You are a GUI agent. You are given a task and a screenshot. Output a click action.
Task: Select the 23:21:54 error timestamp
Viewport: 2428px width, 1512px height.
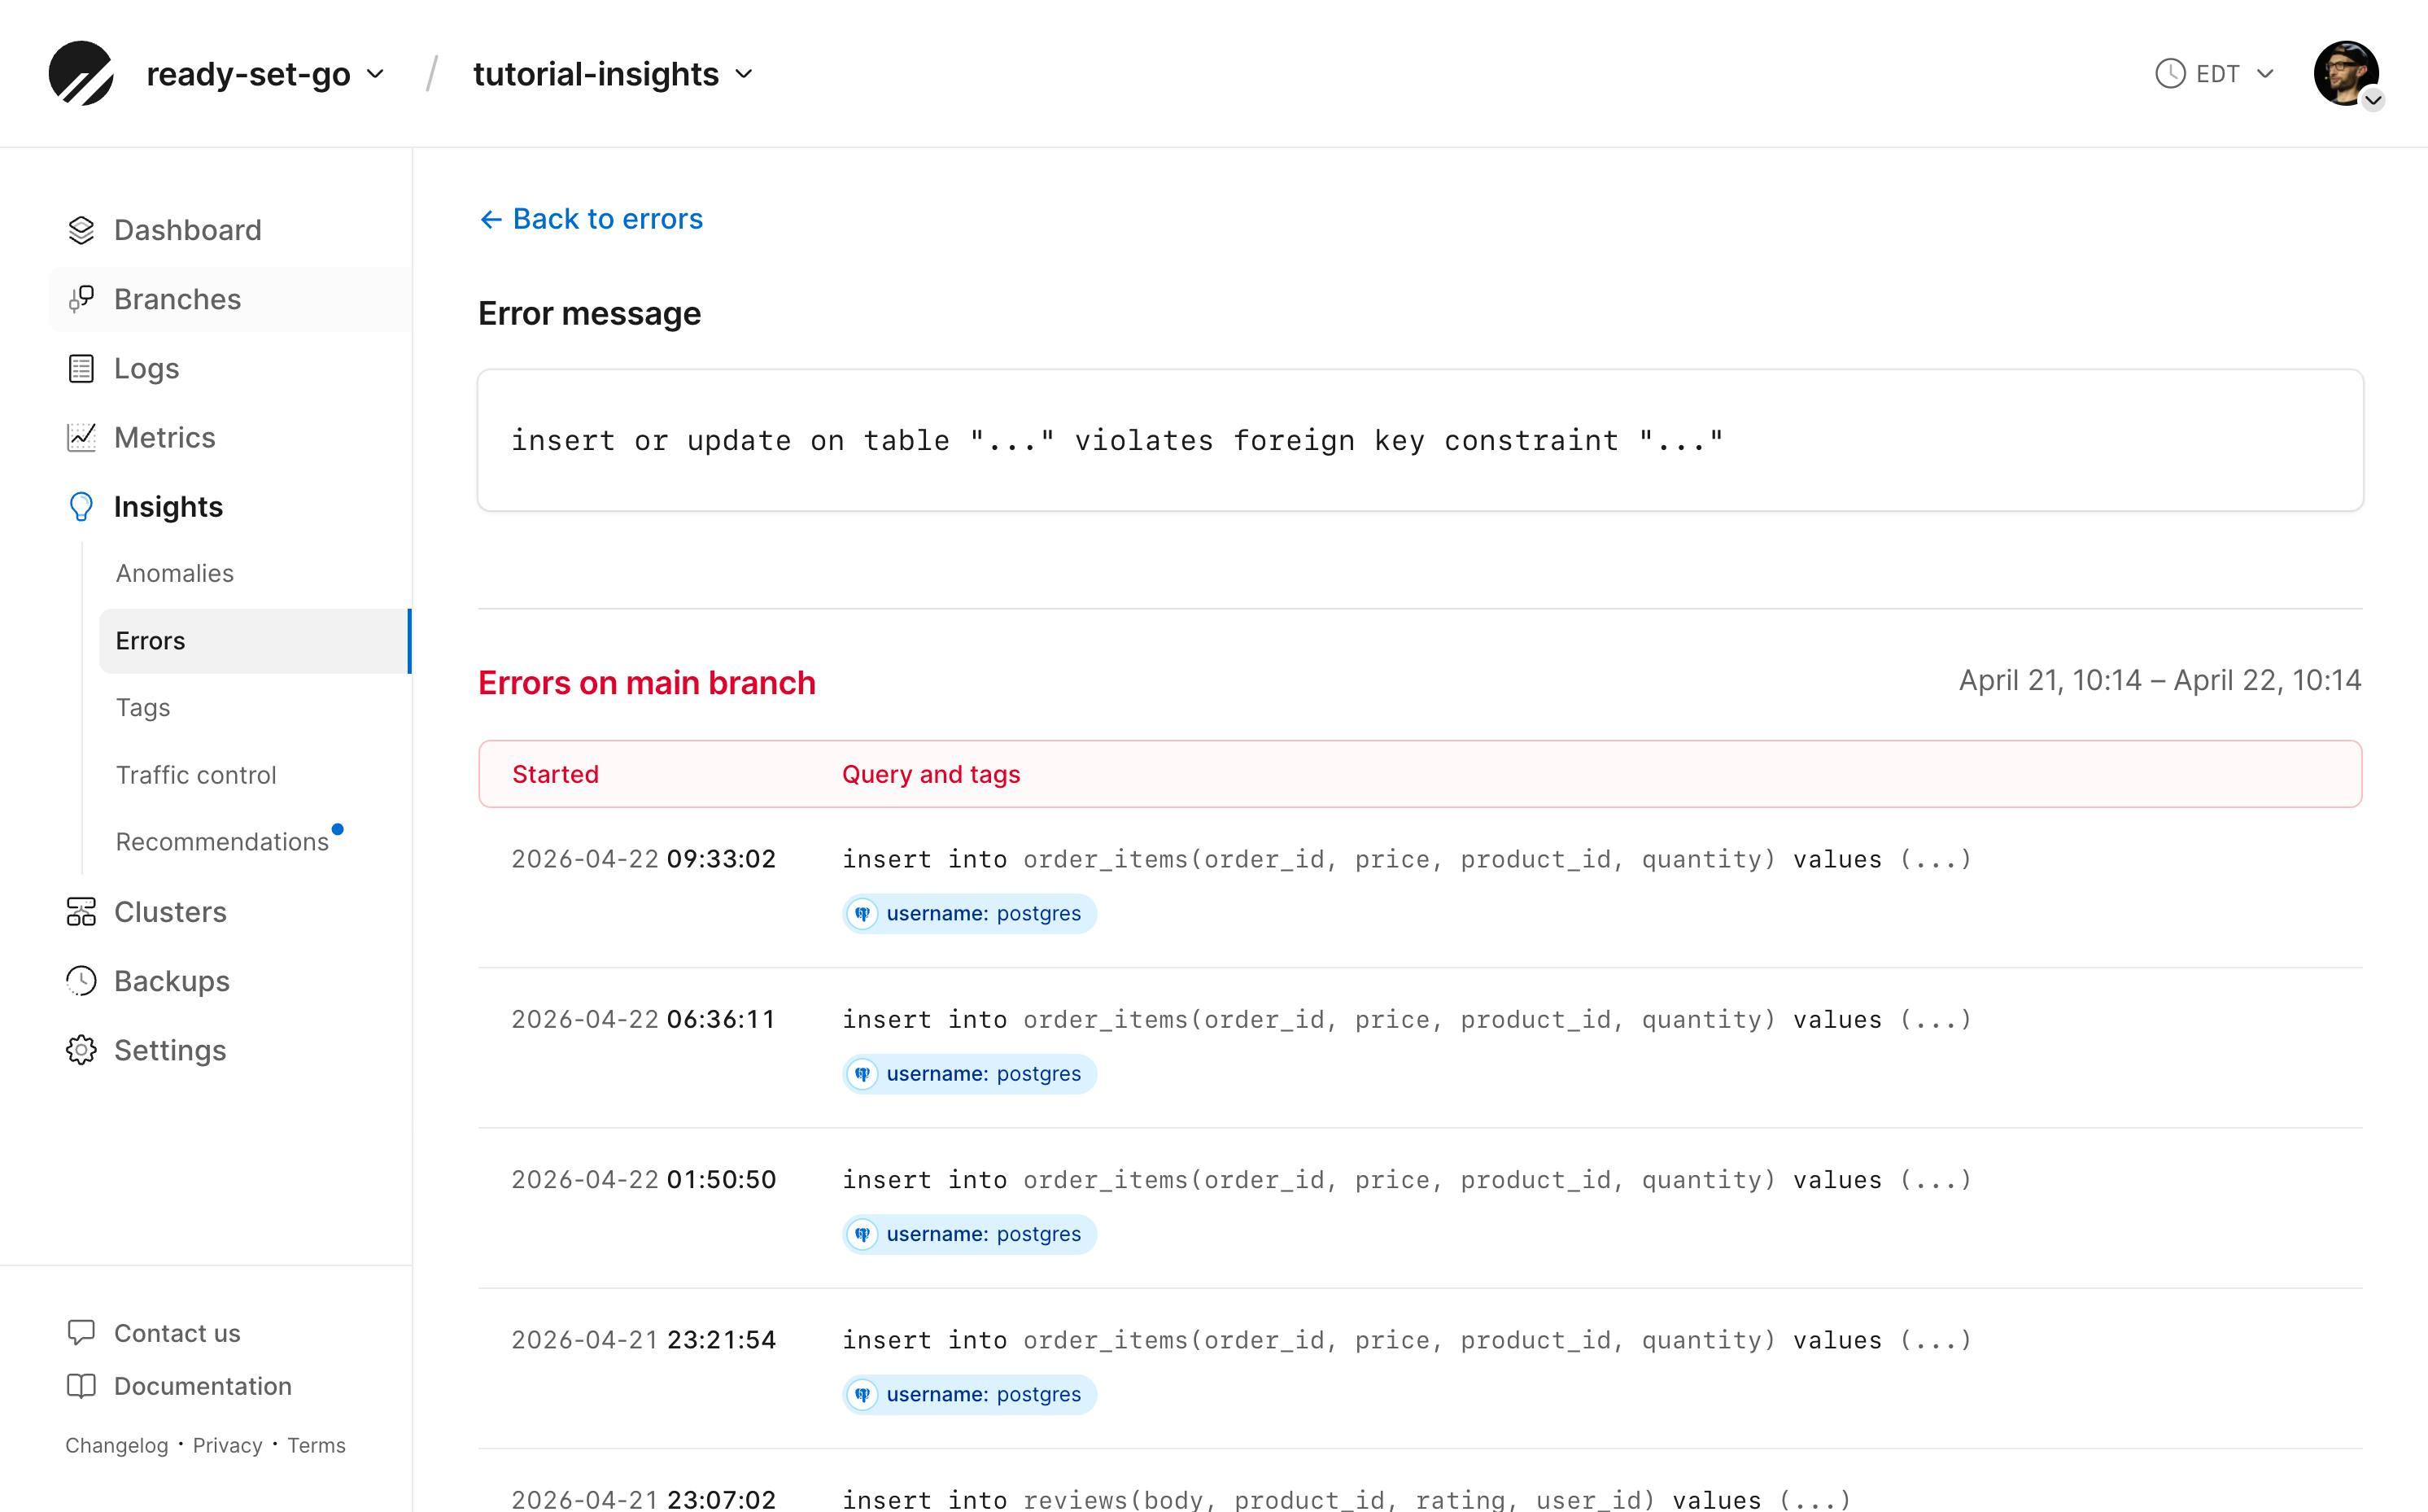(x=644, y=1340)
